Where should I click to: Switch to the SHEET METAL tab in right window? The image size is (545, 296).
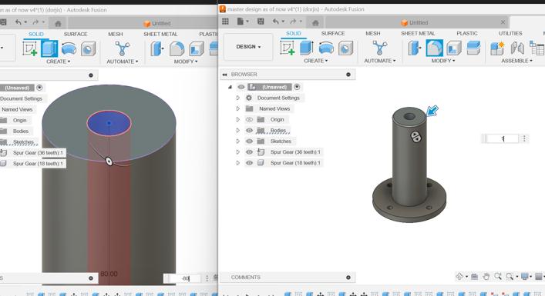click(418, 33)
